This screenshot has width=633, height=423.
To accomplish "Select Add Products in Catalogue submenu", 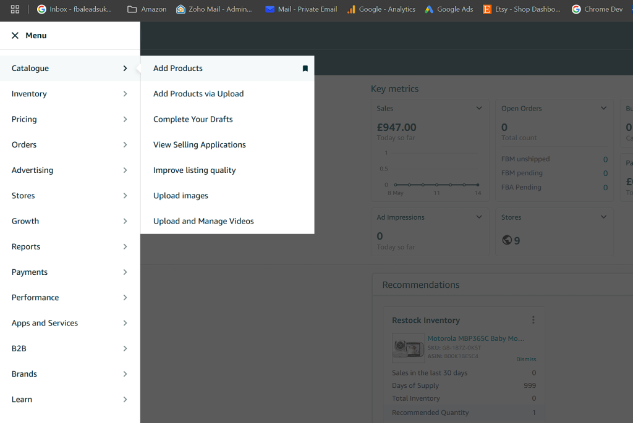I will [x=178, y=68].
